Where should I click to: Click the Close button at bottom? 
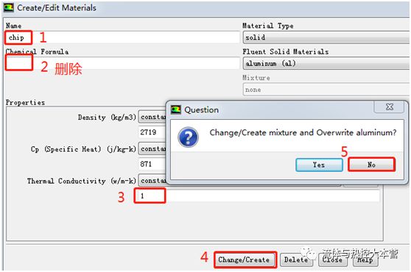[x=332, y=260]
